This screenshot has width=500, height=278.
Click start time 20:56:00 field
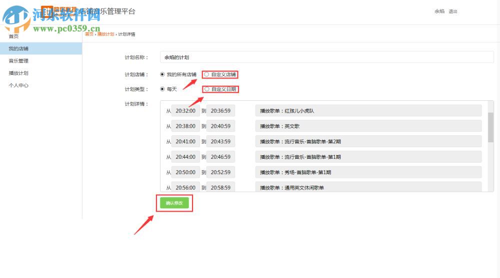point(185,187)
